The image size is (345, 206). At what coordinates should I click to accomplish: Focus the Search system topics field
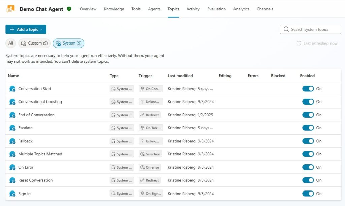point(313,29)
